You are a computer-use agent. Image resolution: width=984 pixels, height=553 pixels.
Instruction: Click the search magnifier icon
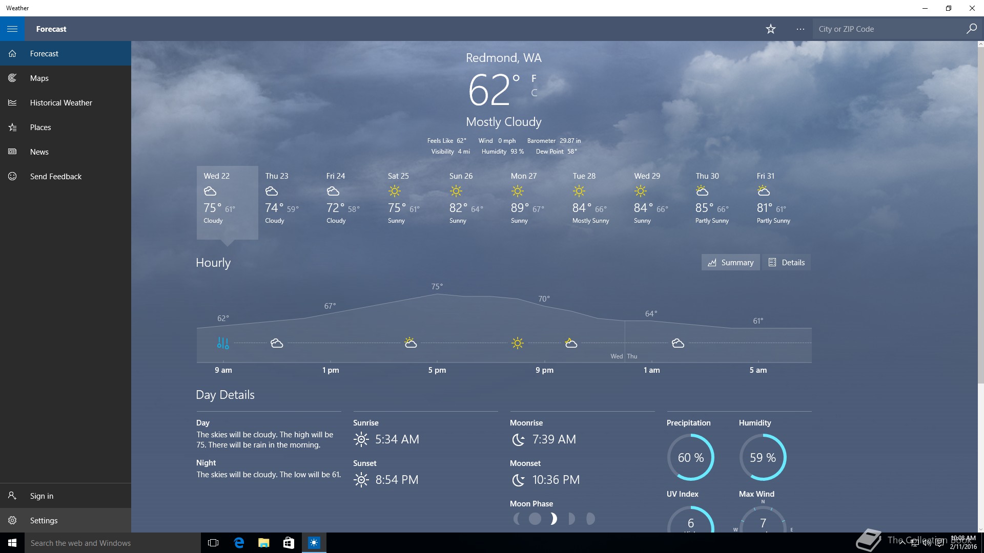(x=971, y=29)
